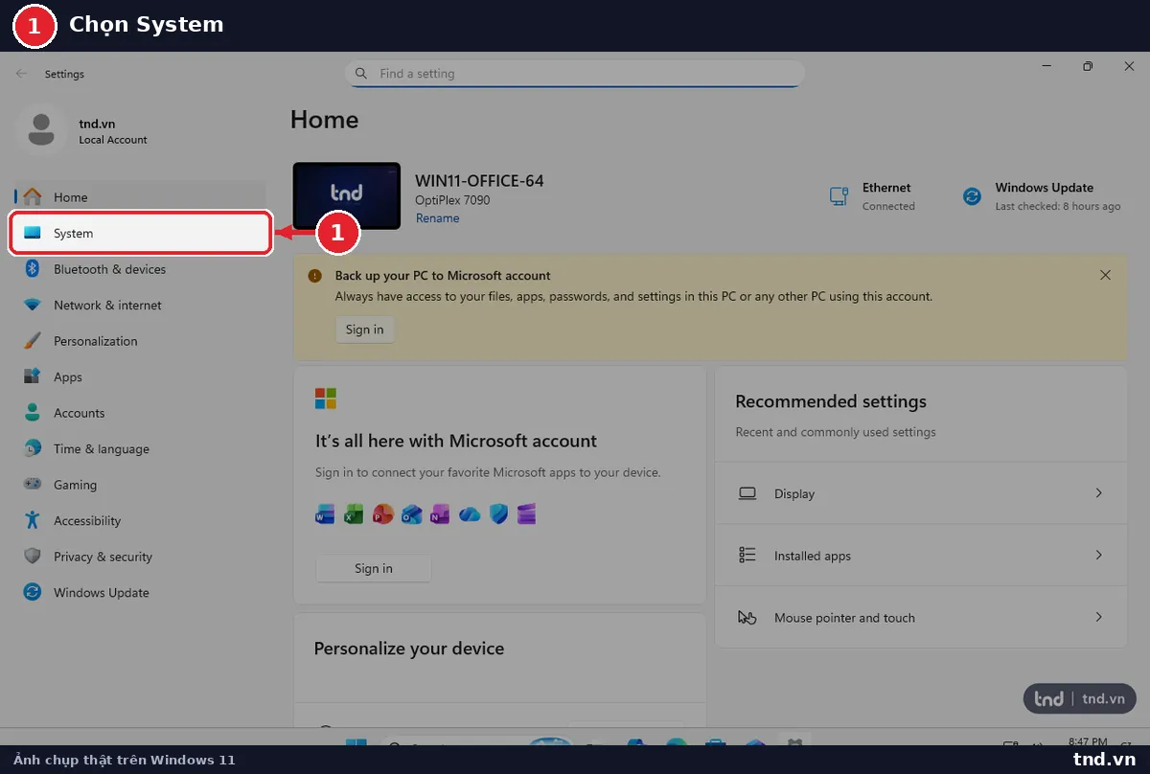Screen dimensions: 1150x774
Task: Open Personalization settings
Action: 140,341
